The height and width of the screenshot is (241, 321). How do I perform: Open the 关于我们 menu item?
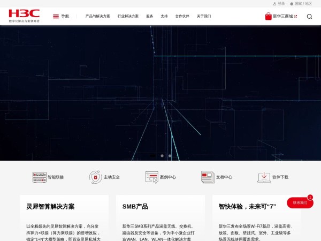(204, 16)
